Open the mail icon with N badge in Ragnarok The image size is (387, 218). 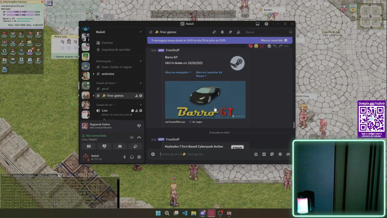pyautogui.click(x=30, y=51)
